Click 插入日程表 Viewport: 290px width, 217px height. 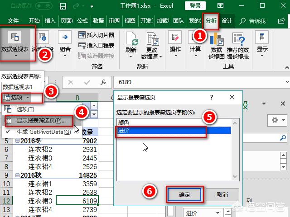pyautogui.click(x=97, y=45)
